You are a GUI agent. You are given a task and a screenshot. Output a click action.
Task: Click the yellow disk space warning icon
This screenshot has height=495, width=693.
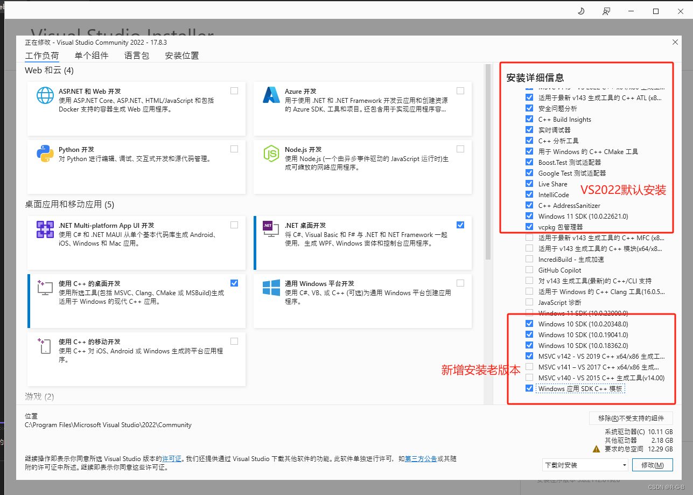tap(596, 449)
